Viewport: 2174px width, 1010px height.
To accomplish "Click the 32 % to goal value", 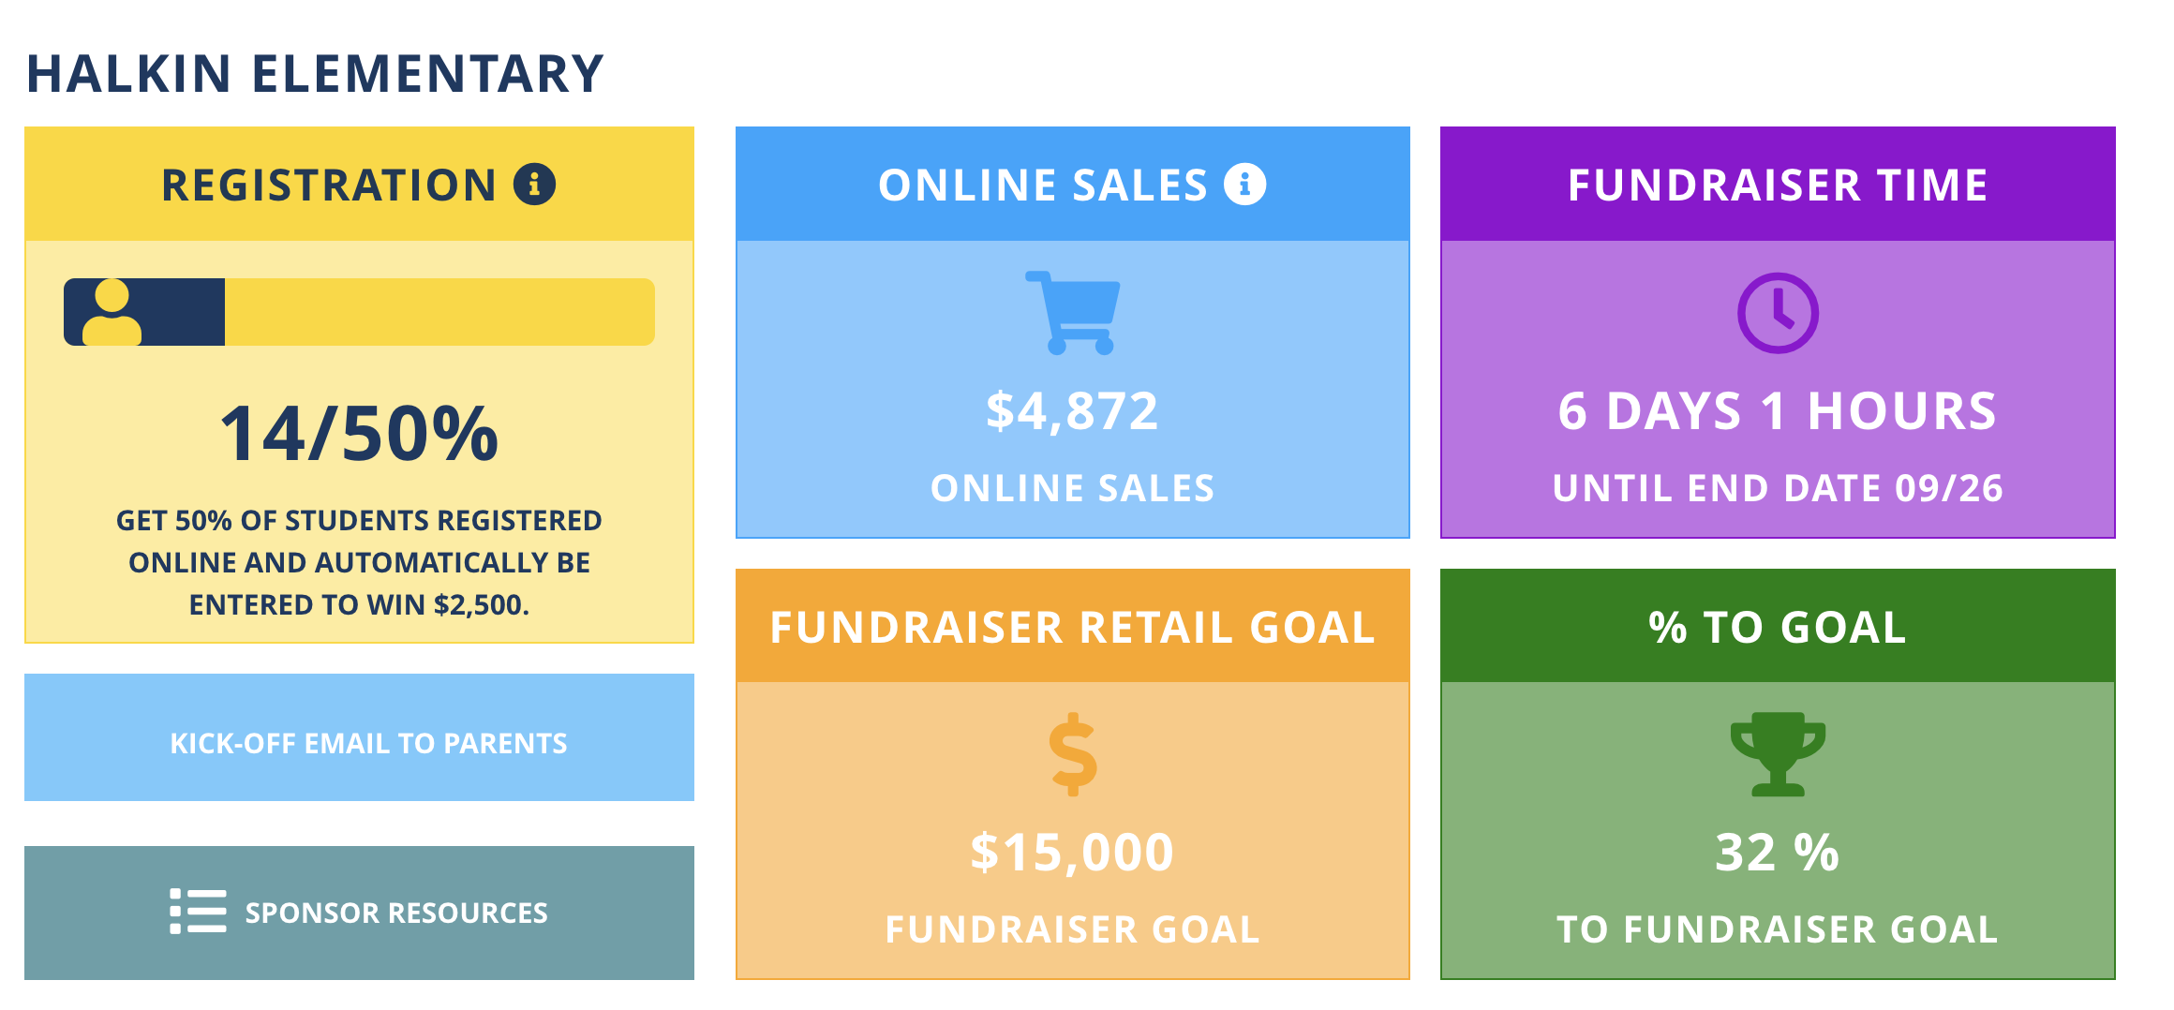I will [x=1777, y=853].
